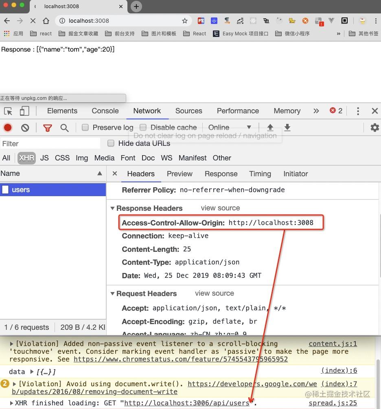Image resolution: width=381 pixels, height=409 pixels.
Task: Click the browser back arrow
Action: click(x=7, y=21)
